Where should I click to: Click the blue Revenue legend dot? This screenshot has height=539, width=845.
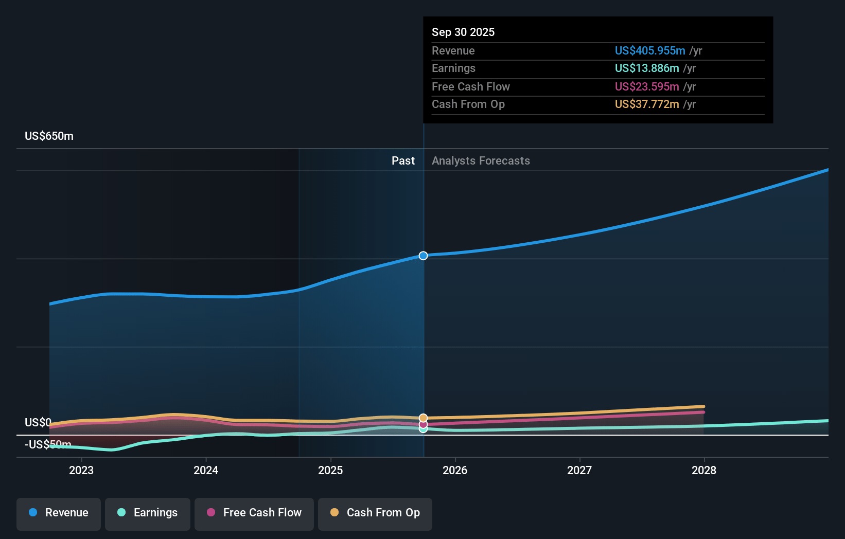coord(33,513)
